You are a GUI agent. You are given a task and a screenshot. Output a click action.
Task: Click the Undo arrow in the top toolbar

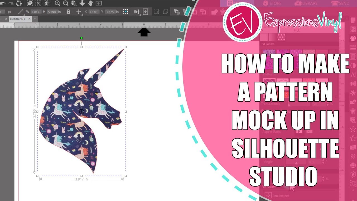click(3, 3)
